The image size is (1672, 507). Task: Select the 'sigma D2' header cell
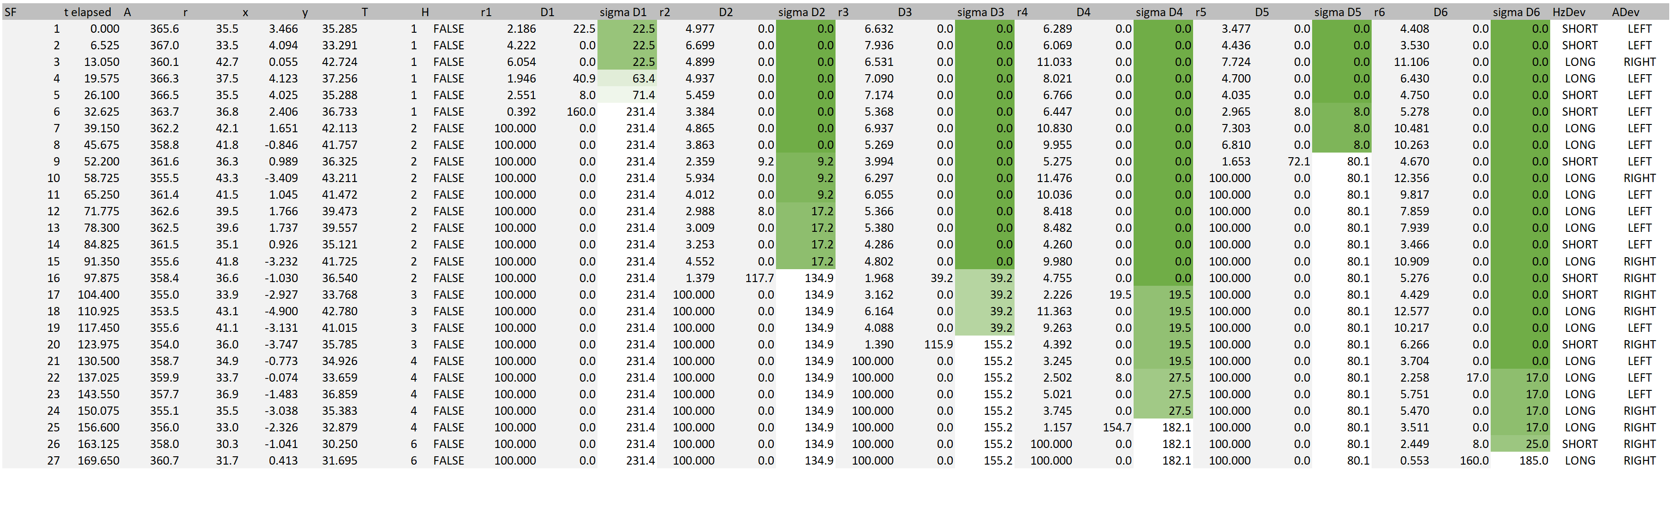[x=801, y=12]
